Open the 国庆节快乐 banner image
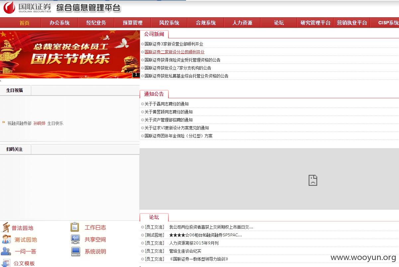The height and width of the screenshot is (267, 399). tap(70, 54)
